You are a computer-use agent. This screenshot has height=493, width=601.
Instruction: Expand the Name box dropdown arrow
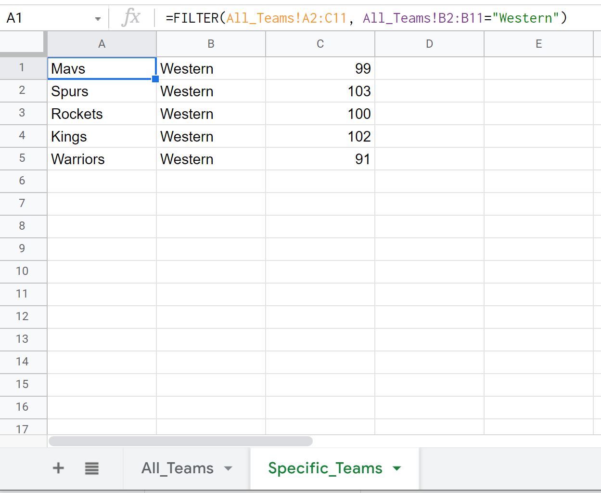(x=98, y=19)
